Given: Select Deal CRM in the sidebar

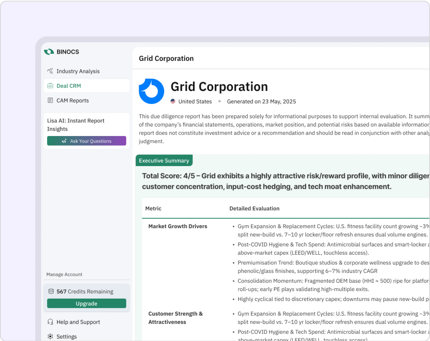Looking at the screenshot, I should point(87,86).
